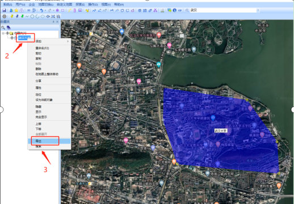Toggle visibility eye of 武汉大学 item
Screen dimensions: 294x204
[x=12, y=38]
